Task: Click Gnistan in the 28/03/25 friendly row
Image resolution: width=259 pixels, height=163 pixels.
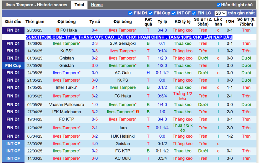Action: [x=123, y=144]
